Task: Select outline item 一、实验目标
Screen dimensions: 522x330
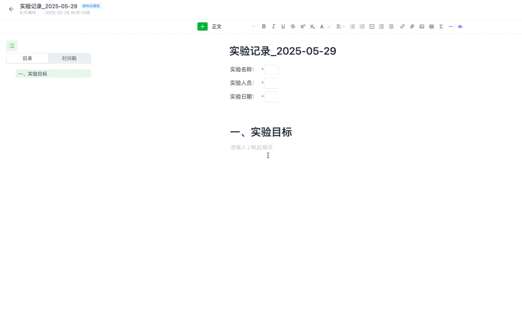Action: click(x=54, y=74)
